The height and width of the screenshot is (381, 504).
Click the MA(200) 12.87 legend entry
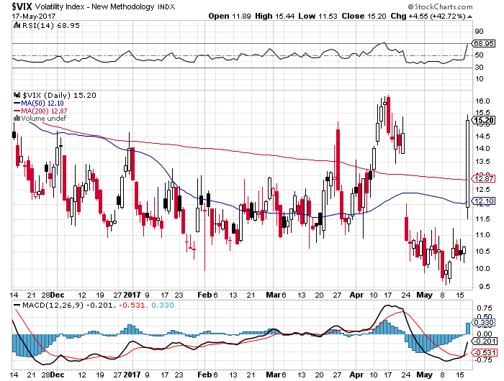tap(40, 111)
